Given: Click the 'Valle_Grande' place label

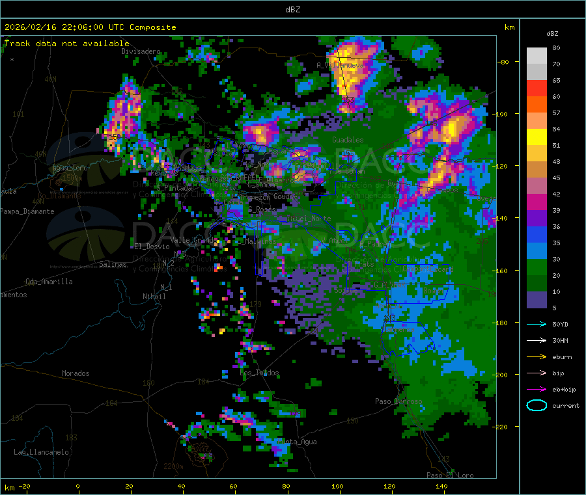Looking at the screenshot, I should (x=193, y=239).
